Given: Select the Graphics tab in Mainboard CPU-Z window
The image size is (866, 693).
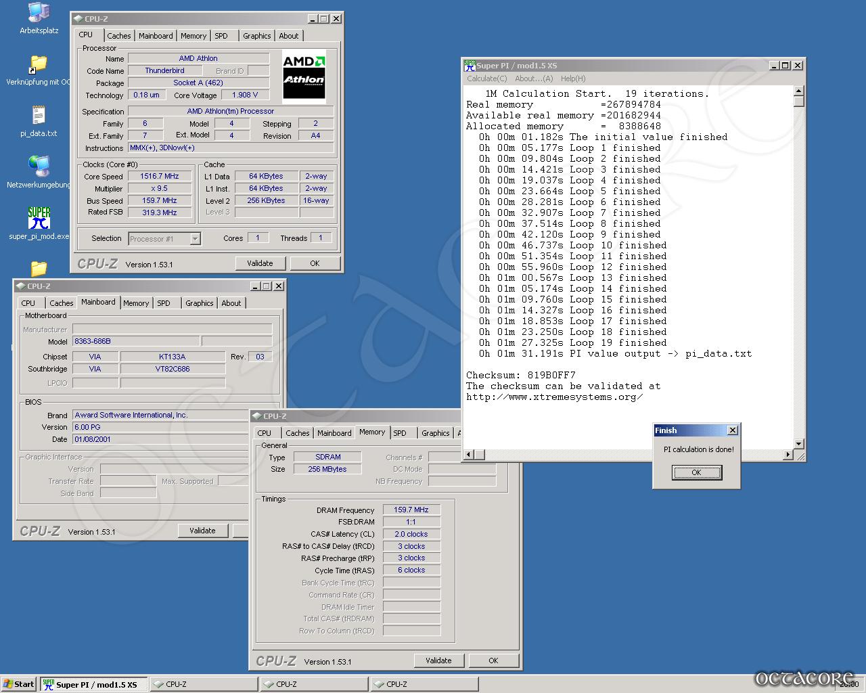Looking at the screenshot, I should pyautogui.click(x=200, y=303).
